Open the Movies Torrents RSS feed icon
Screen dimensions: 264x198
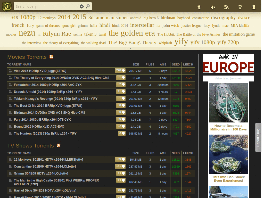tap(51, 57)
